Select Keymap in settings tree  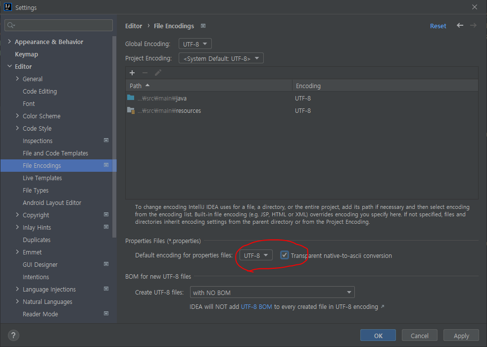tap(26, 54)
